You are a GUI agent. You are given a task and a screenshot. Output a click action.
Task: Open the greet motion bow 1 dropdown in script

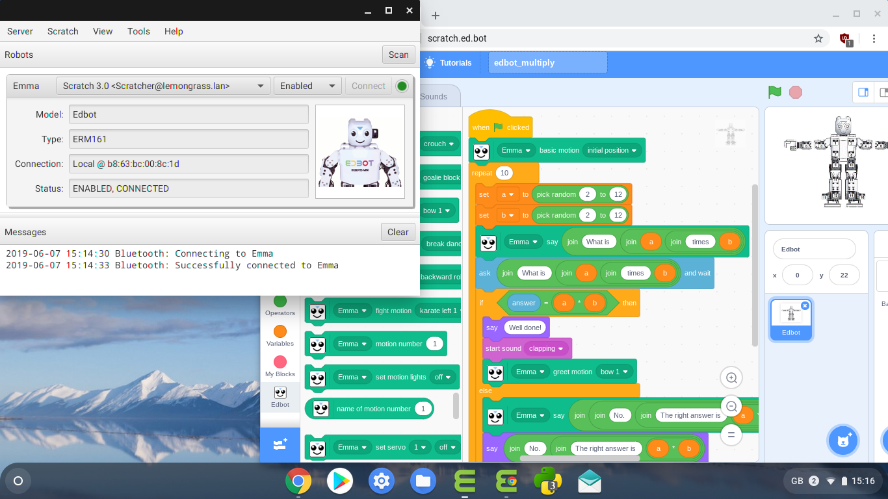615,372
